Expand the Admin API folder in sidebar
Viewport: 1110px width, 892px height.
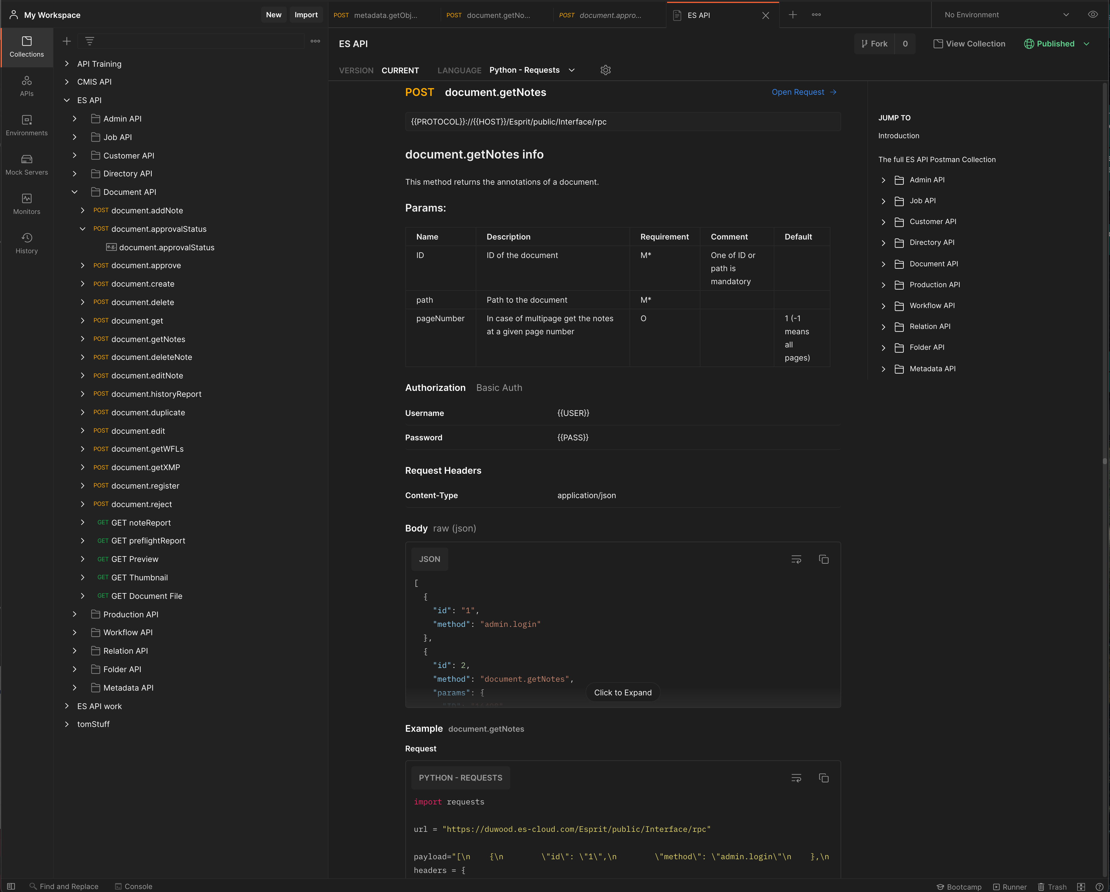[75, 119]
